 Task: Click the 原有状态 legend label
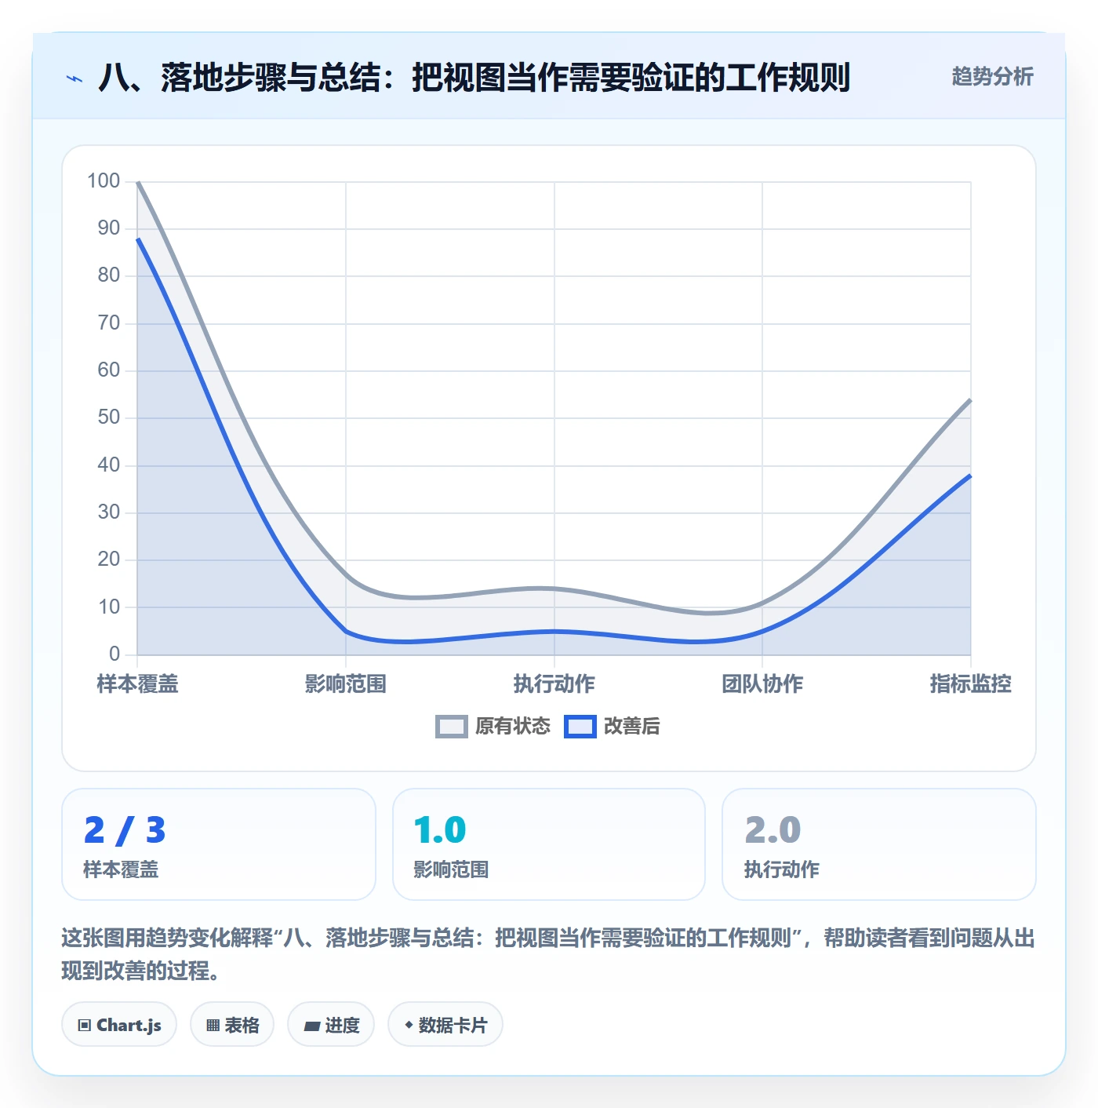coord(513,727)
